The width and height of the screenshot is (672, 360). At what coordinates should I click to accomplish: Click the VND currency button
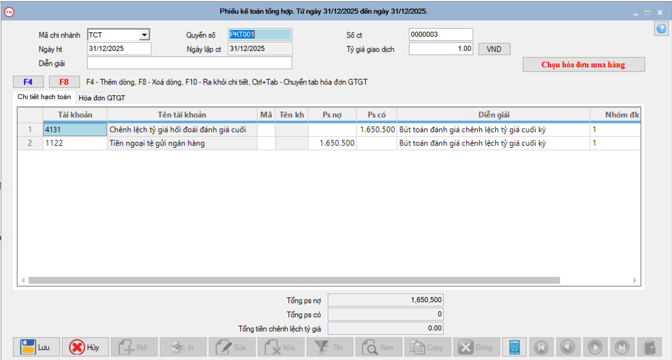click(x=494, y=49)
